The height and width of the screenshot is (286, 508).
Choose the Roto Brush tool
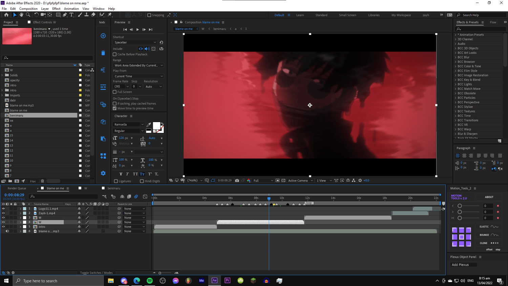(102, 15)
